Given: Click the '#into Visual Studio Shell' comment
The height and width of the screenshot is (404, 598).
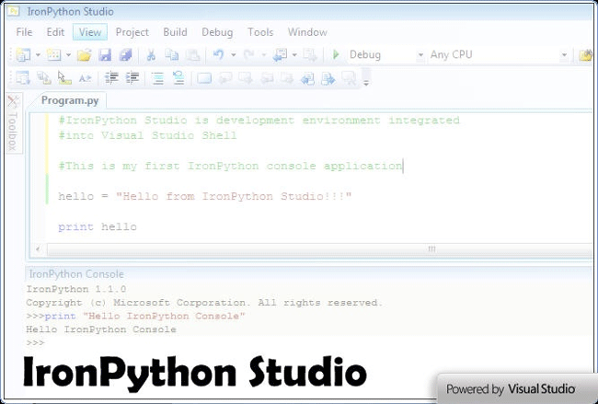Looking at the screenshot, I should coord(147,135).
